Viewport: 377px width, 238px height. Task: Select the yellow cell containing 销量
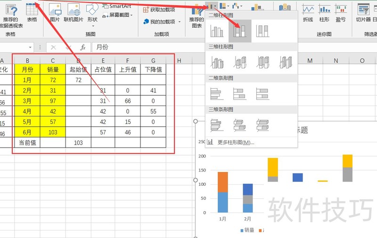point(53,69)
